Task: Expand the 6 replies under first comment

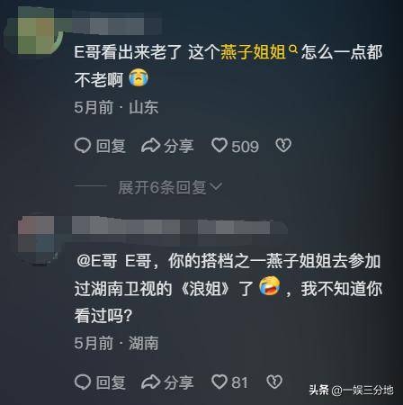Action: (170, 188)
